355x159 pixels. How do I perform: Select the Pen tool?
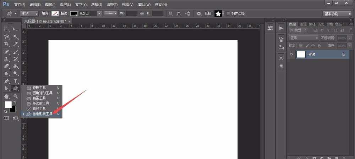coord(6,81)
